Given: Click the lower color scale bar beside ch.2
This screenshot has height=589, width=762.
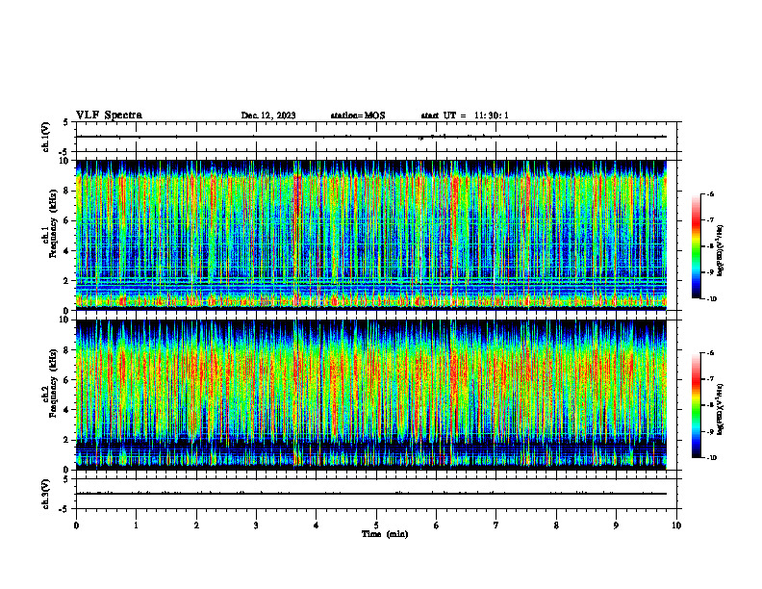Looking at the screenshot, I should click(x=696, y=405).
